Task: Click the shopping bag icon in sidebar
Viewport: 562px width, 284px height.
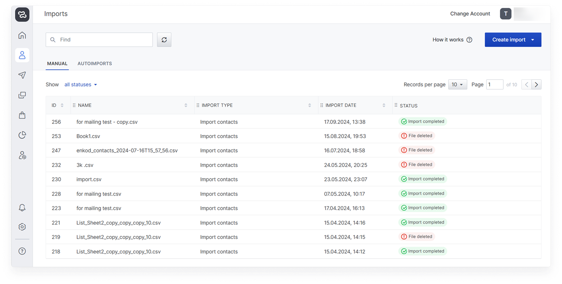Action: (x=22, y=115)
